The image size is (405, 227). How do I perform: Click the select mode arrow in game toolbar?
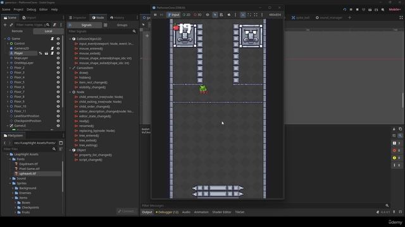[215, 15]
